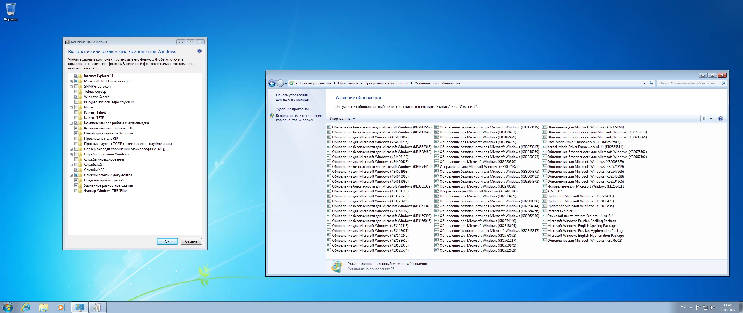Screen dimensions: 743x313
Task: Open Удаление программы sidebar link
Action: [x=293, y=109]
